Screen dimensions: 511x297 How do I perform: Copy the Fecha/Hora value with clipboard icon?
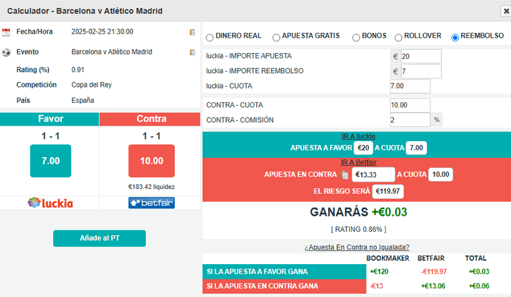[192, 32]
